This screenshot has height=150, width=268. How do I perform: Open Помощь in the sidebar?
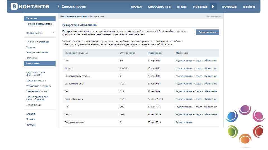pos(30,125)
